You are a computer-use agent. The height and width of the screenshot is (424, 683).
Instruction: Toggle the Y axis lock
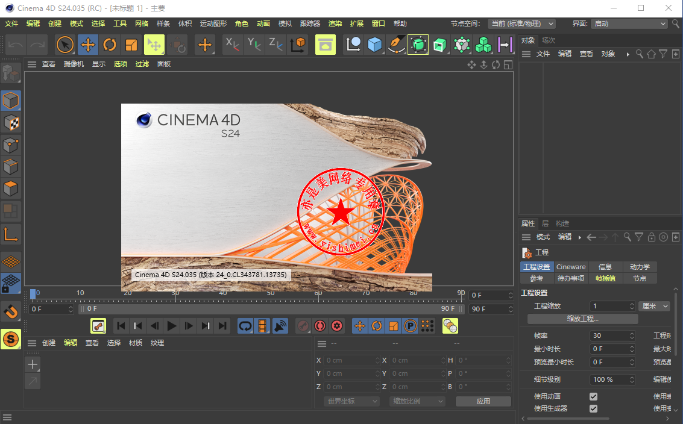(x=254, y=45)
